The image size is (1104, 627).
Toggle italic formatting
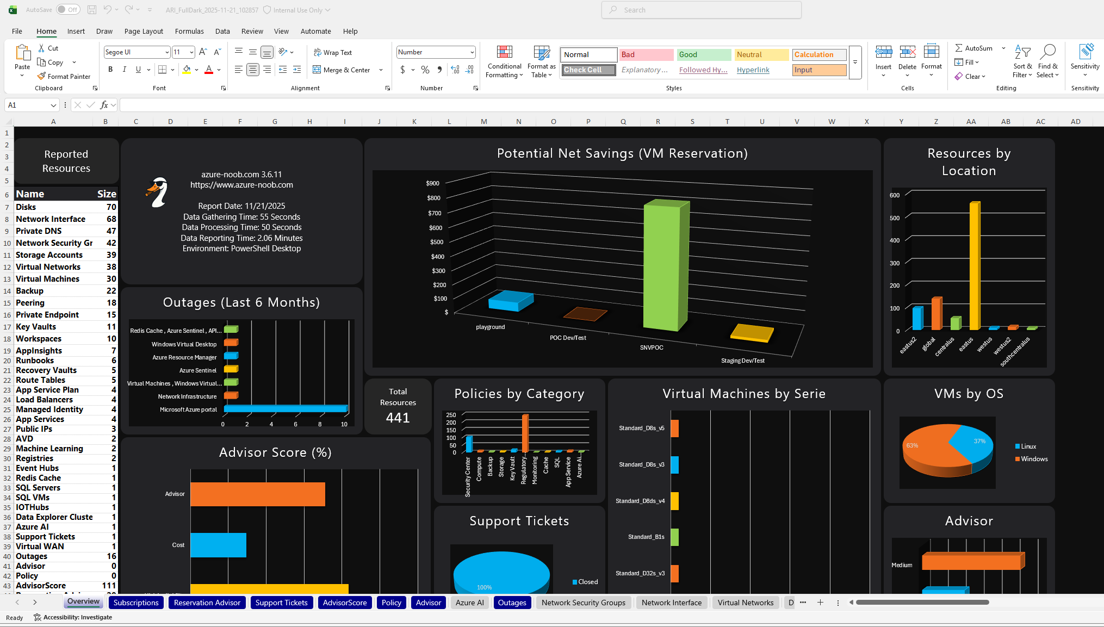pyautogui.click(x=124, y=69)
